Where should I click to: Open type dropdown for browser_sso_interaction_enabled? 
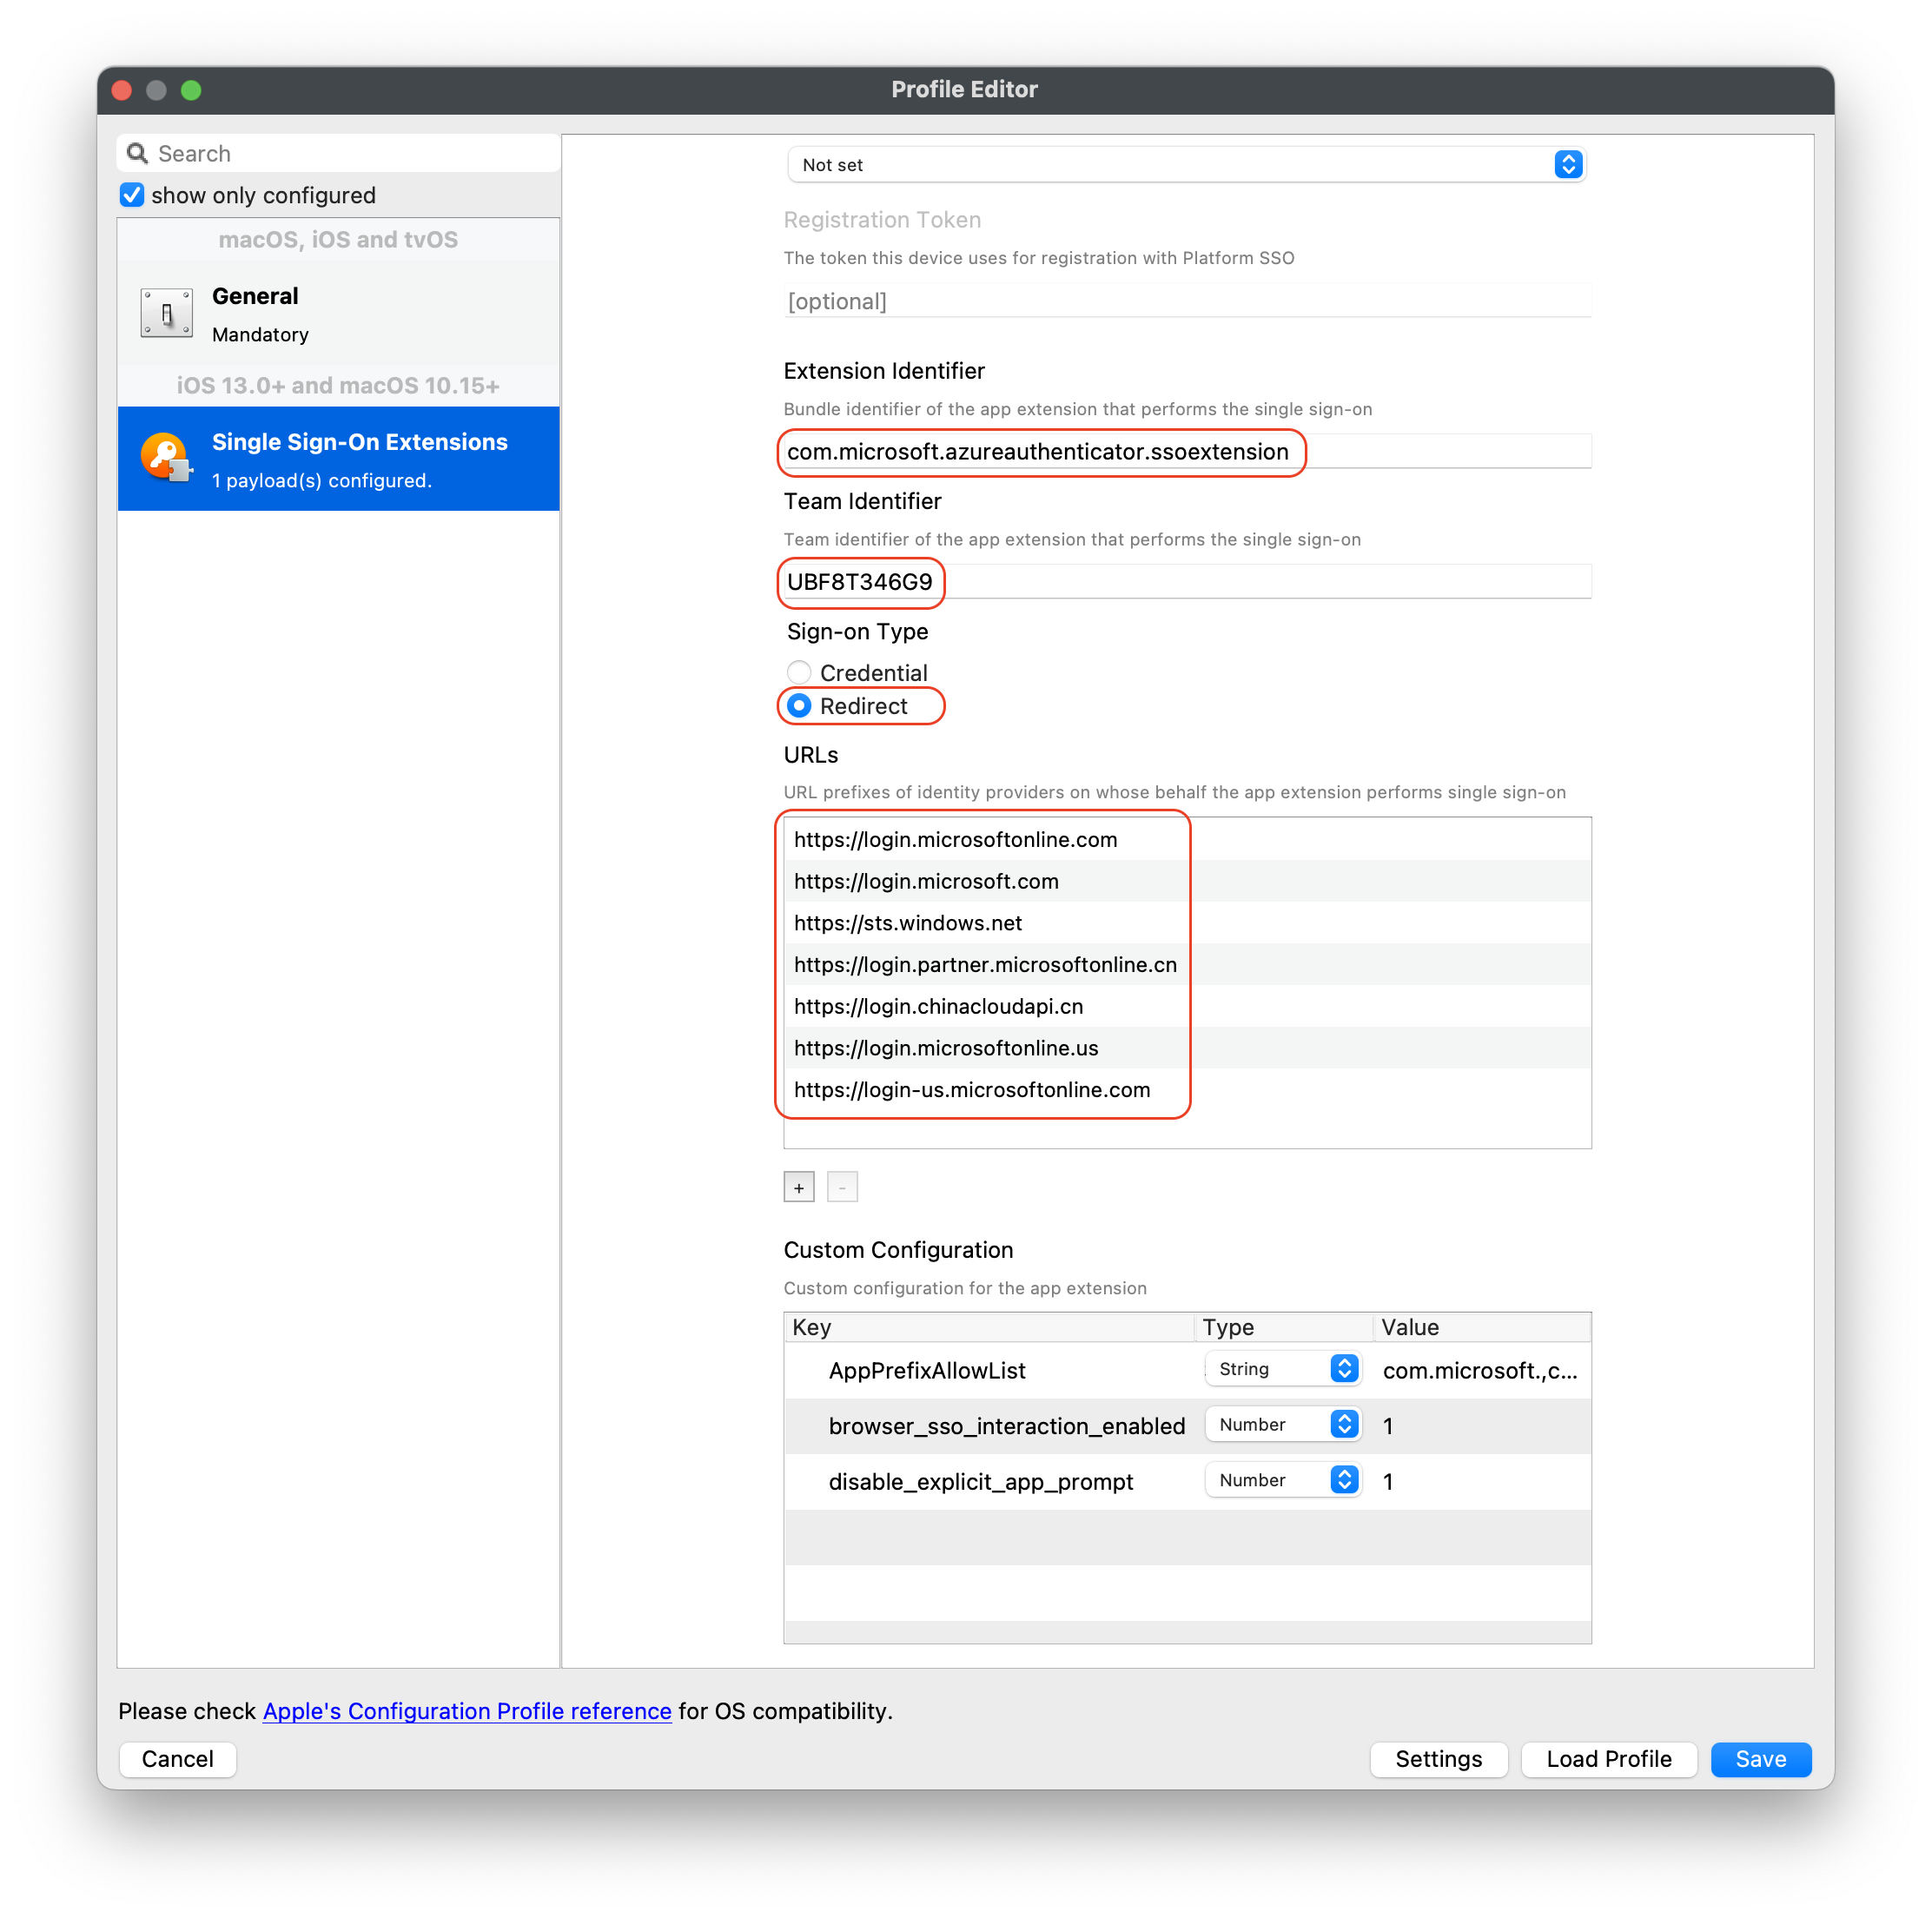coord(1283,1425)
